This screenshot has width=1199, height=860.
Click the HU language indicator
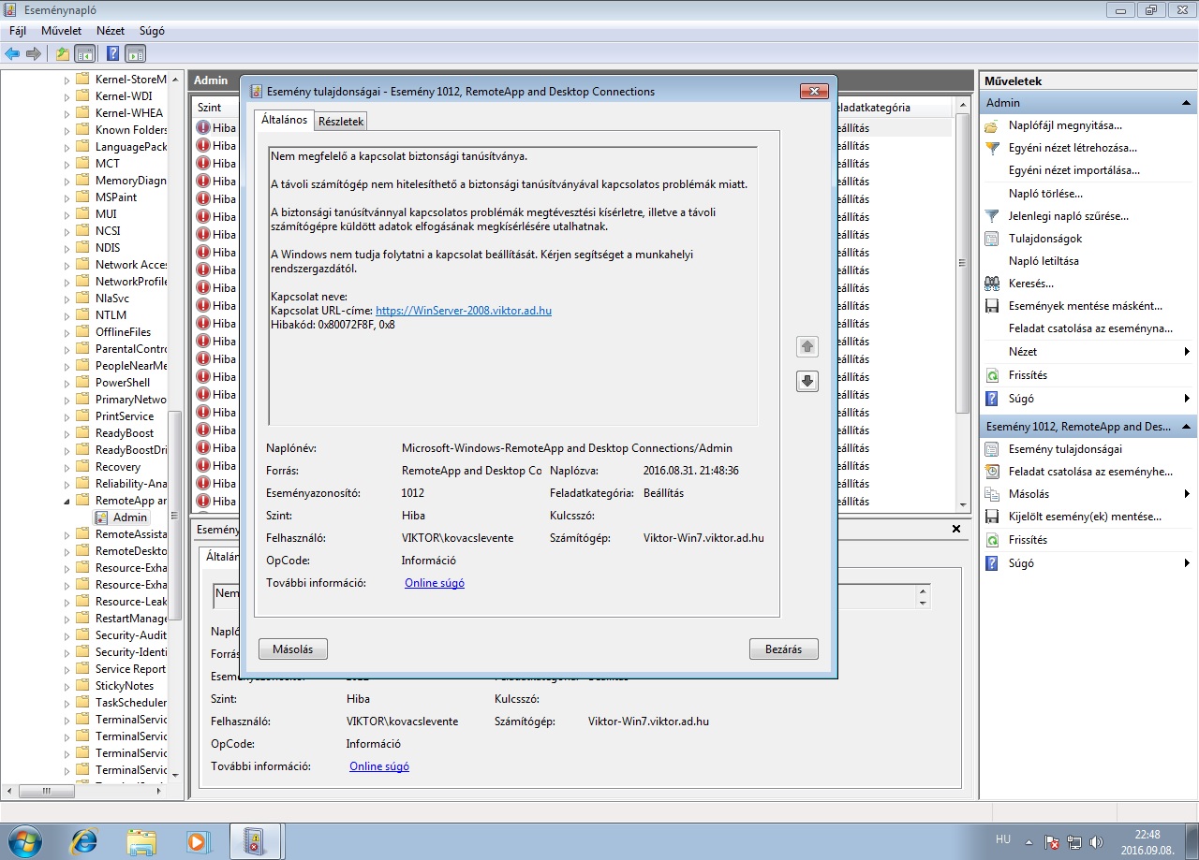[1003, 840]
